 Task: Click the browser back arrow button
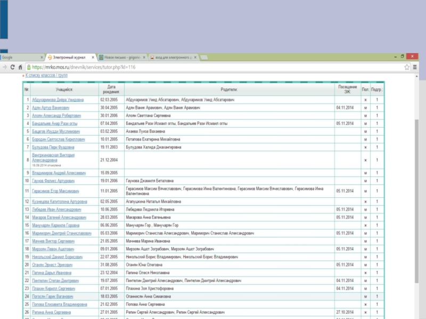(x=4, y=67)
